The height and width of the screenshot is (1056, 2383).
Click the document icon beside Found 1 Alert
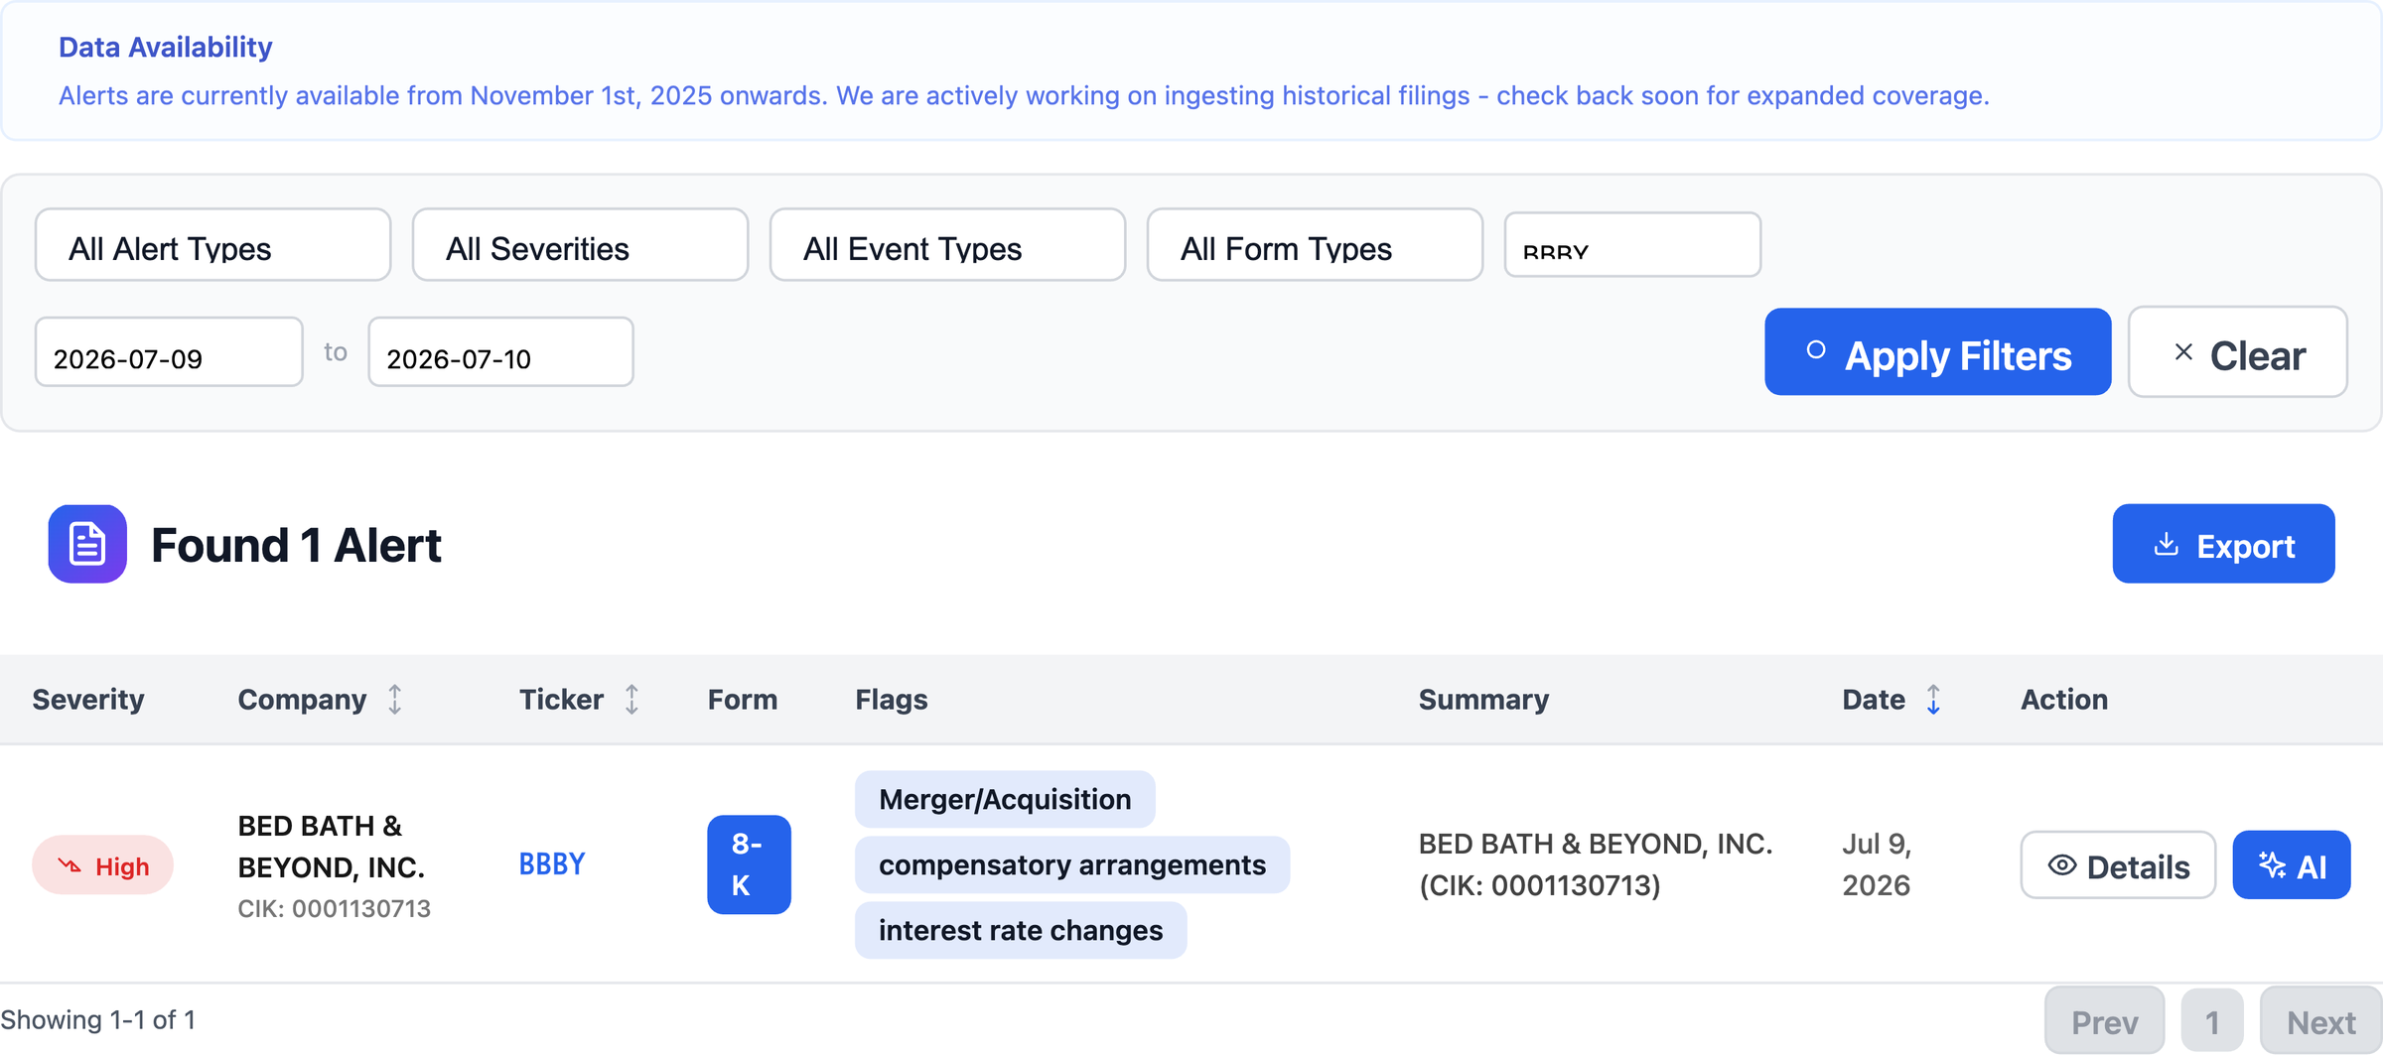[x=87, y=544]
